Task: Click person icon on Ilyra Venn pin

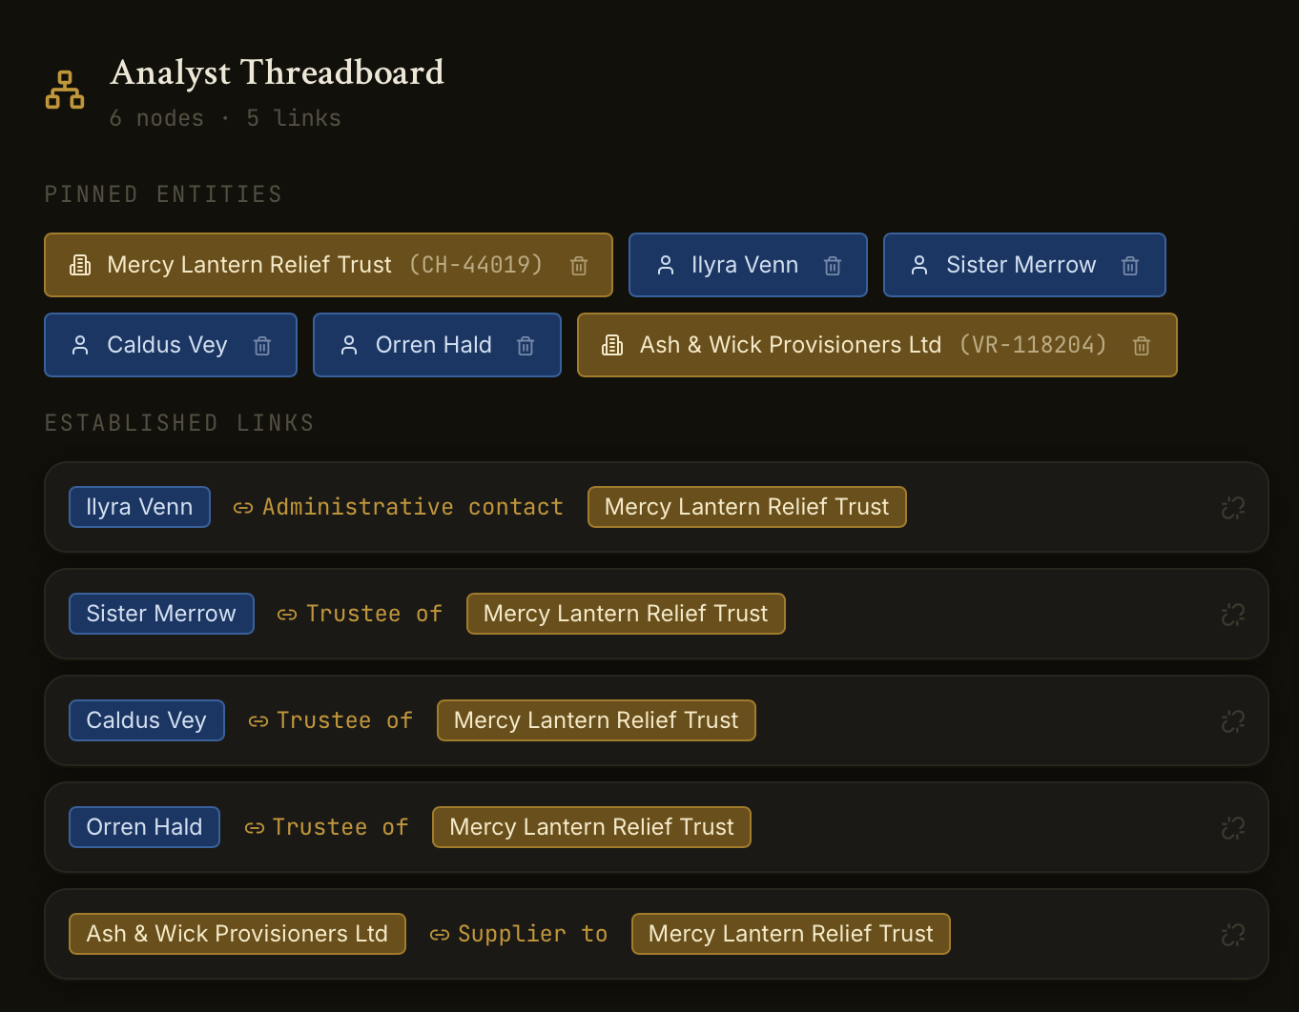Action: (x=666, y=265)
